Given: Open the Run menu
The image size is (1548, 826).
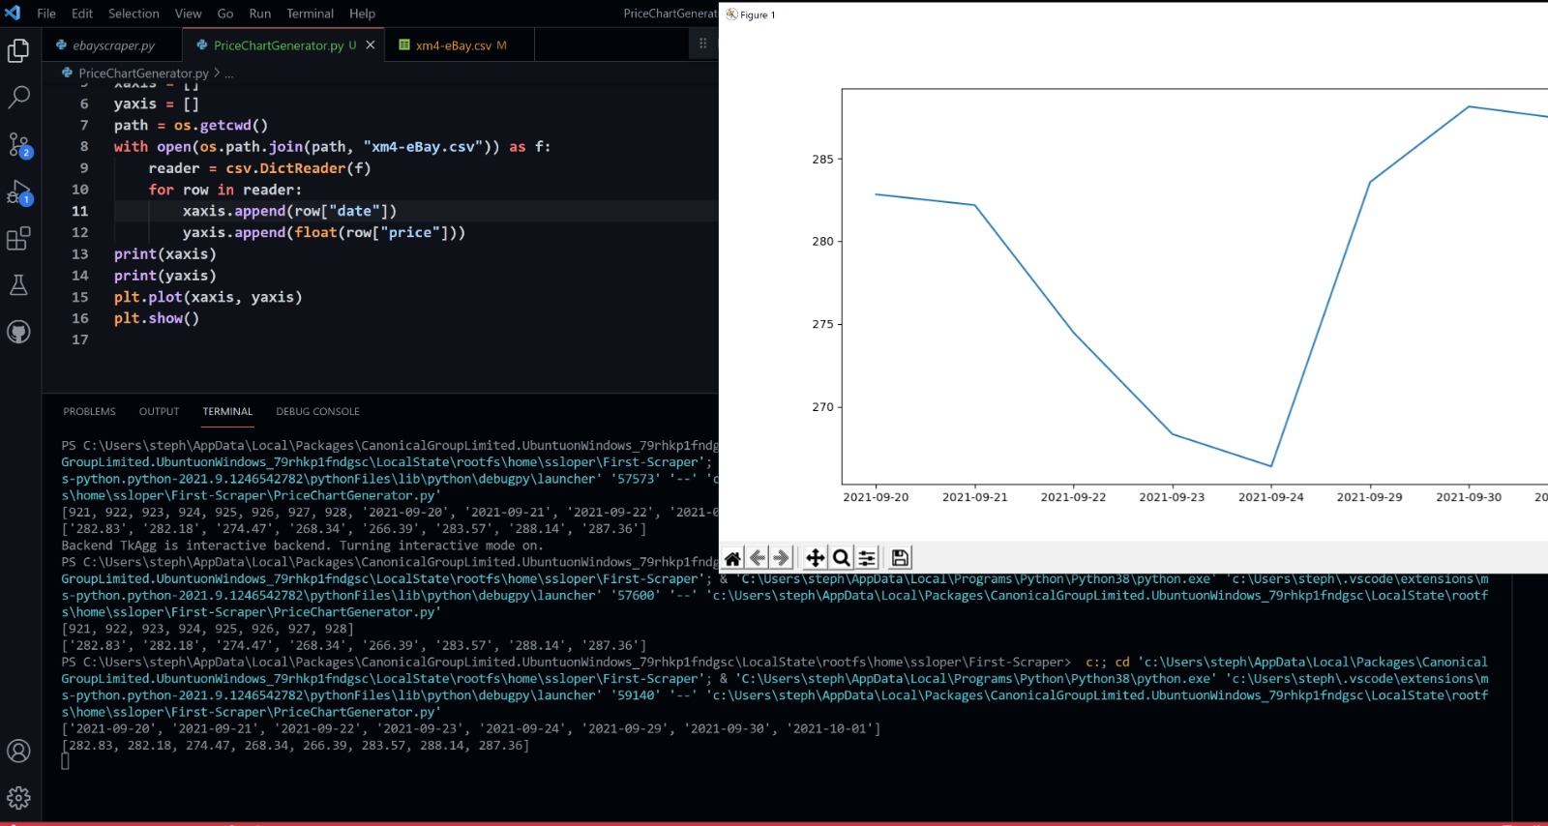Looking at the screenshot, I should pyautogui.click(x=259, y=14).
